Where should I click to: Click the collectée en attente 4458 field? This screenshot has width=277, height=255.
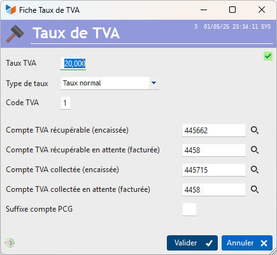[x=214, y=190]
